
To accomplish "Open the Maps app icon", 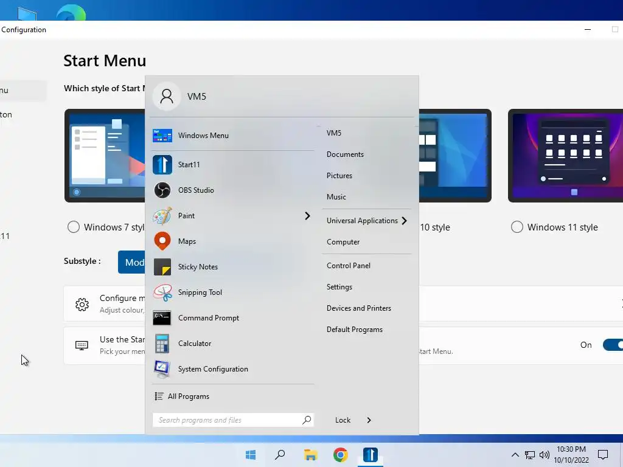I will pos(162,241).
